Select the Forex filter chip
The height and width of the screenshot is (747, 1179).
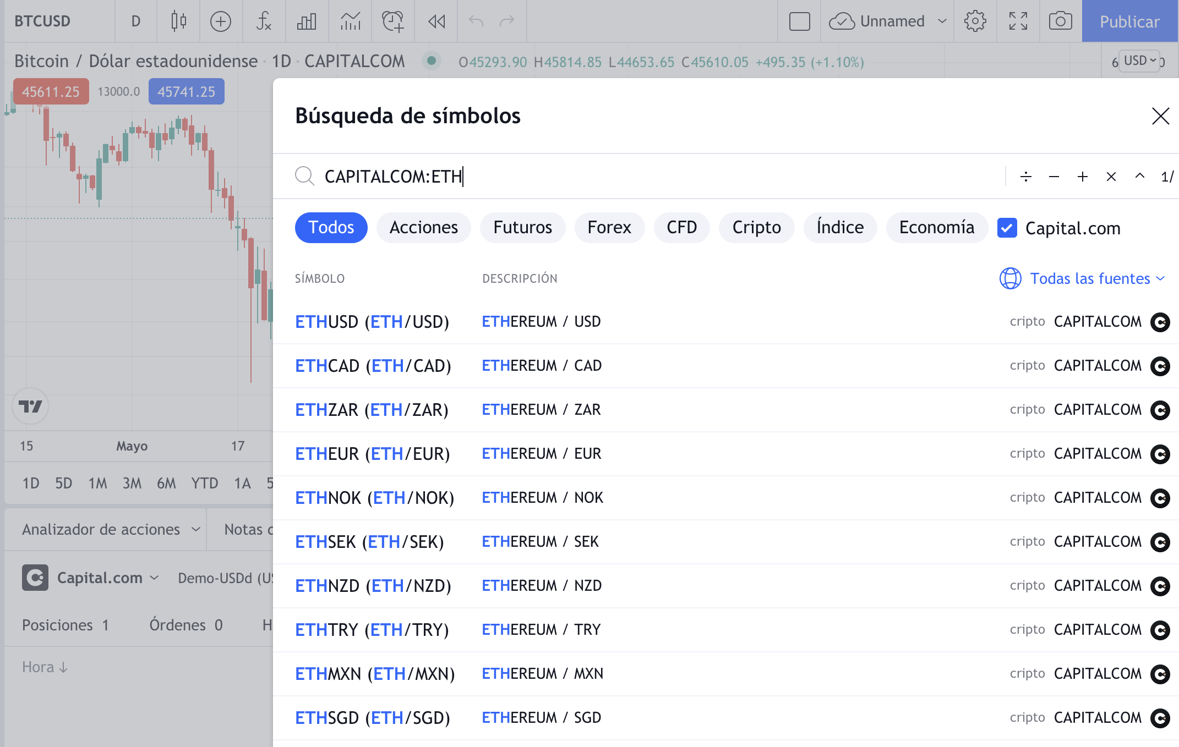coord(609,227)
